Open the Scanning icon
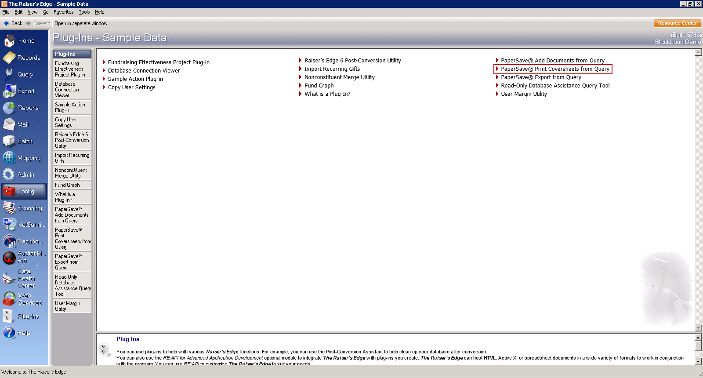Image resolution: width=703 pixels, height=378 pixels. [x=9, y=208]
